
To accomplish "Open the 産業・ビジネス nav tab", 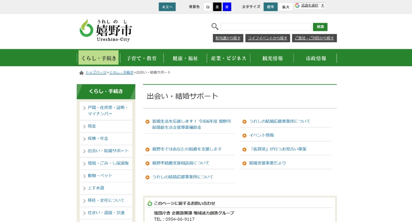I will click(229, 58).
